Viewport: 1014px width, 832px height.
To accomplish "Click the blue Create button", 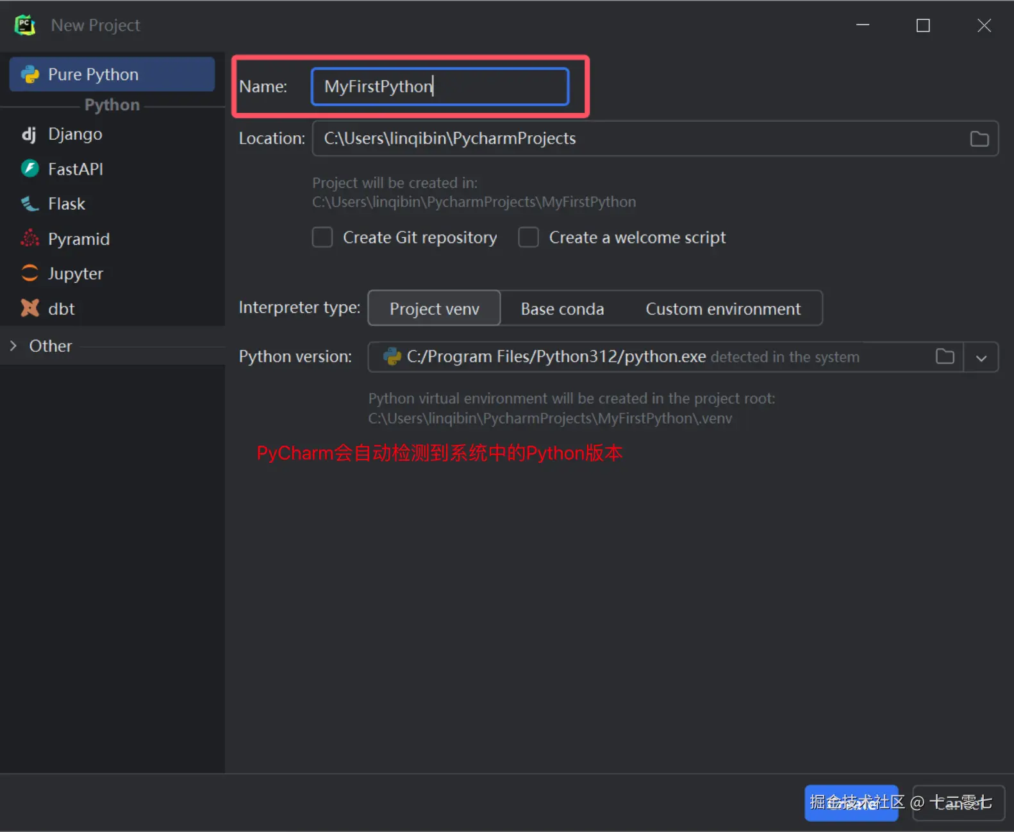I will [x=851, y=803].
